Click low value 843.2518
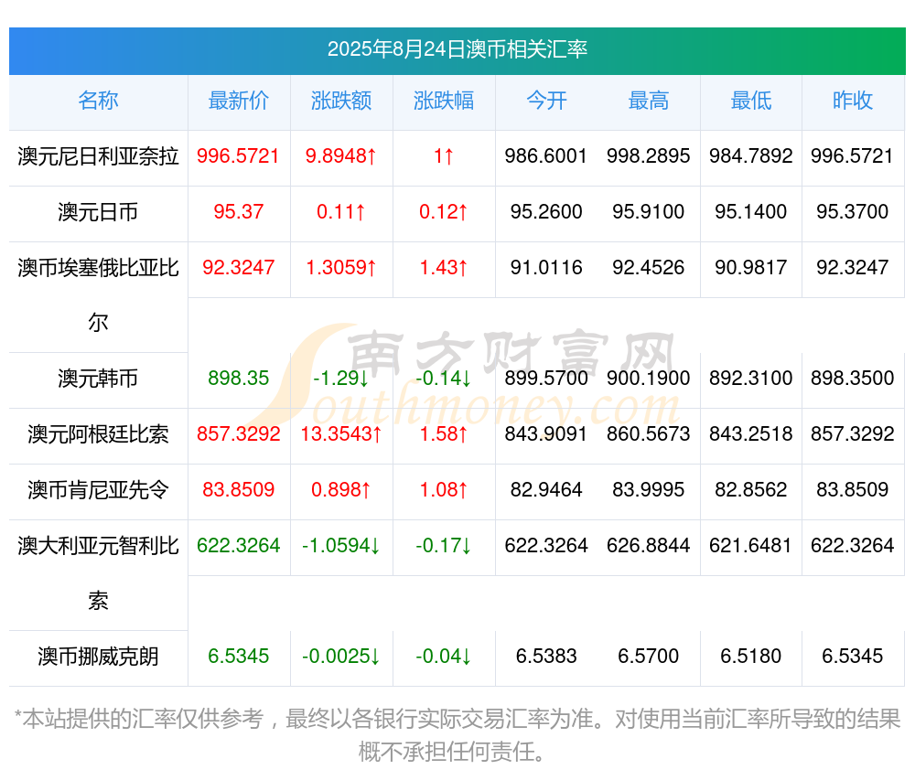 [x=751, y=434]
